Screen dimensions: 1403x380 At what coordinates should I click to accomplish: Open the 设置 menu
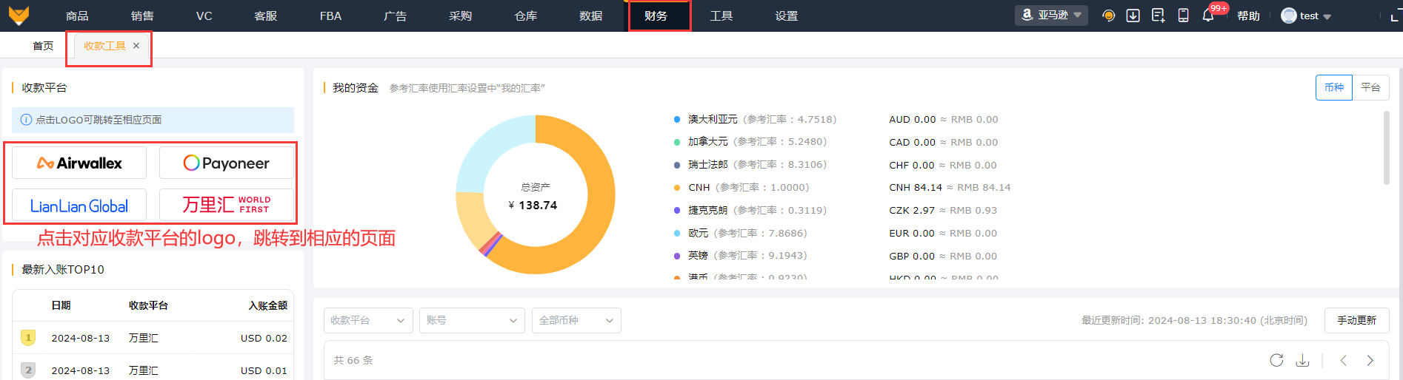[x=787, y=16]
